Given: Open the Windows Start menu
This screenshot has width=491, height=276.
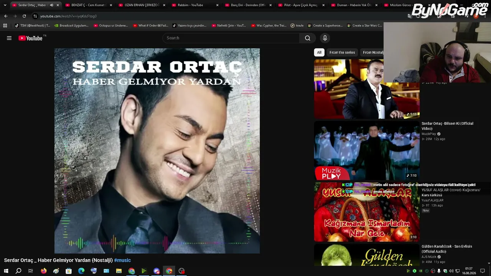Looking at the screenshot, I should coord(6,271).
